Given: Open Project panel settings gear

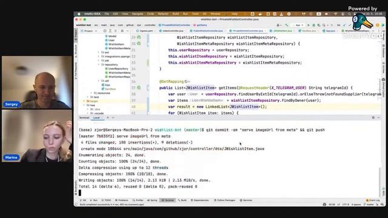Looking at the screenshot, I should point(122,31).
